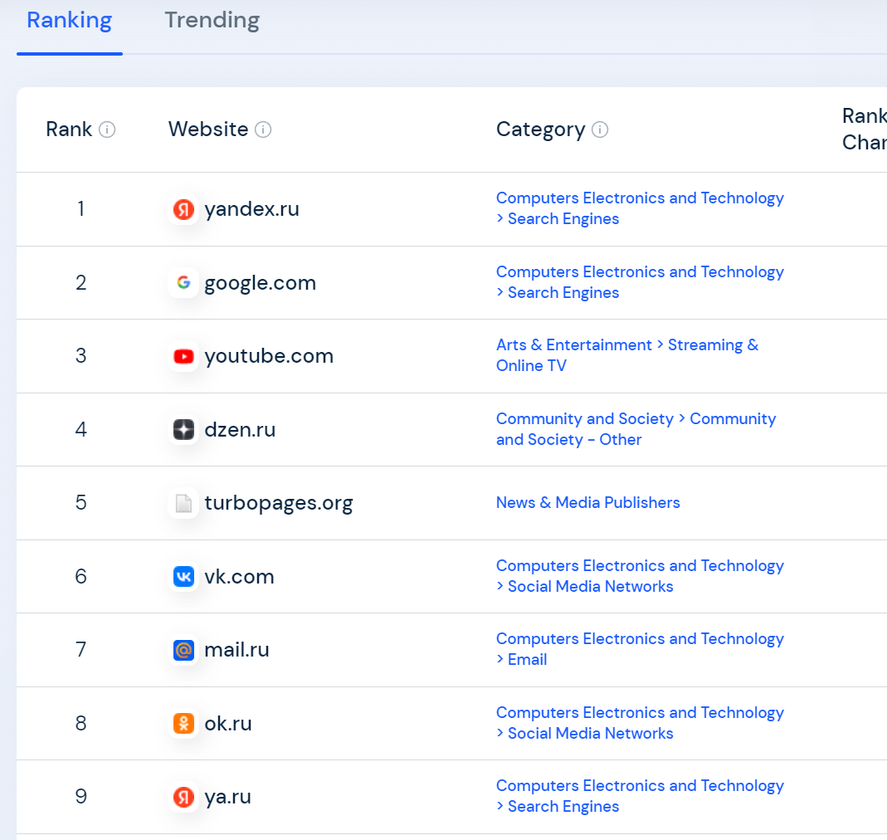
Task: Select rank number 4 cell
Action: (80, 430)
